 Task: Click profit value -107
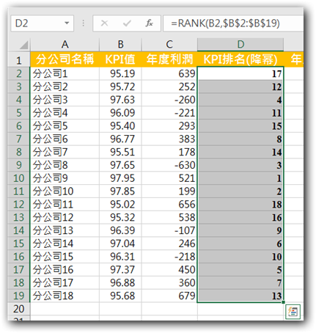(169, 230)
